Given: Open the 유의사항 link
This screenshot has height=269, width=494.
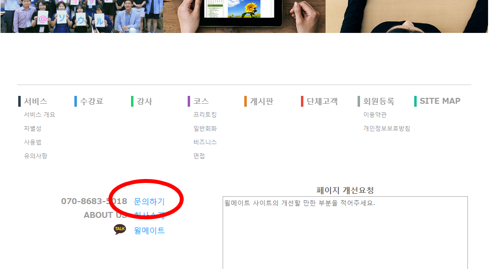Looking at the screenshot, I should tap(35, 156).
